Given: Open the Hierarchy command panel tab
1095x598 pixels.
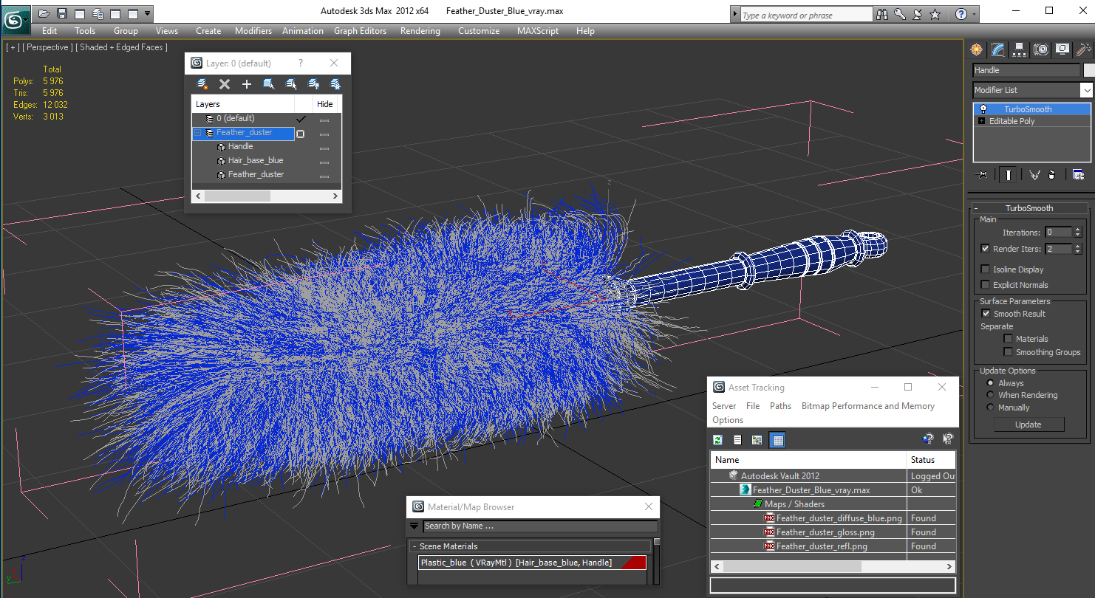Looking at the screenshot, I should coord(1020,49).
